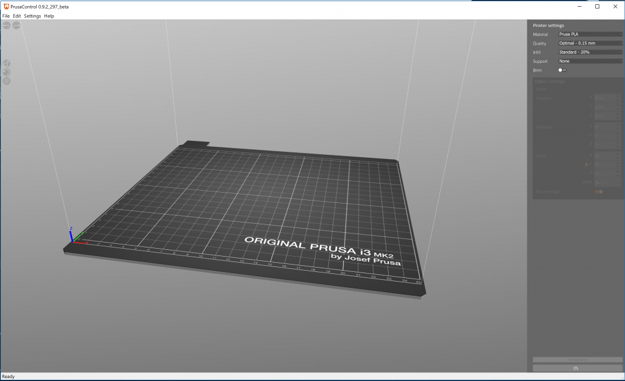Click the Redo arrow icon

point(16,25)
